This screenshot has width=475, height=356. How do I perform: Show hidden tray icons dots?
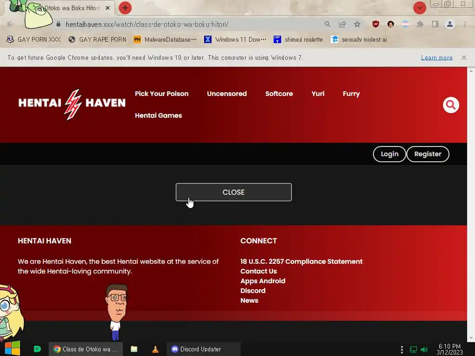point(402,350)
